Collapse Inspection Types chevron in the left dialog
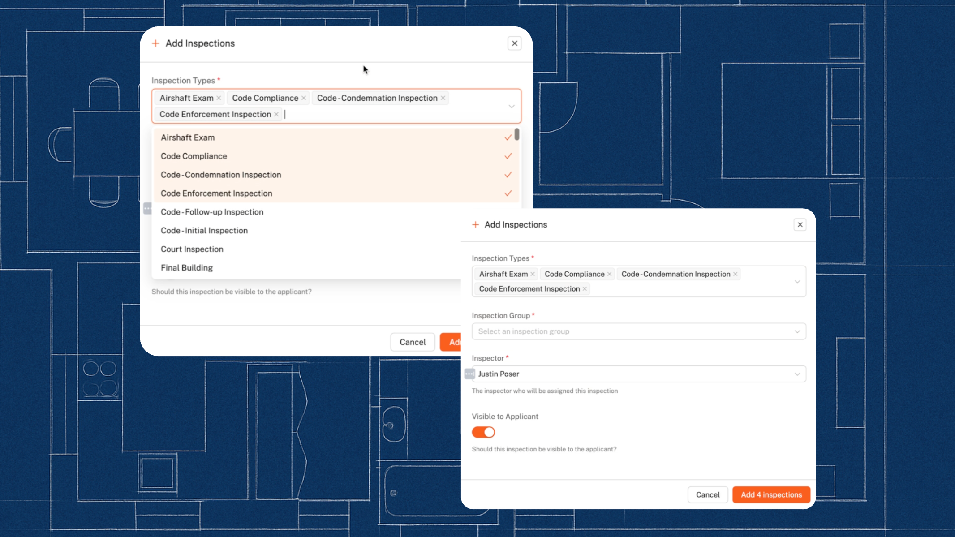The image size is (955, 537). point(511,107)
